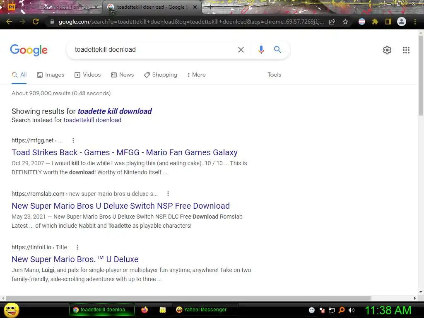Switch to Videos results

pos(88,75)
